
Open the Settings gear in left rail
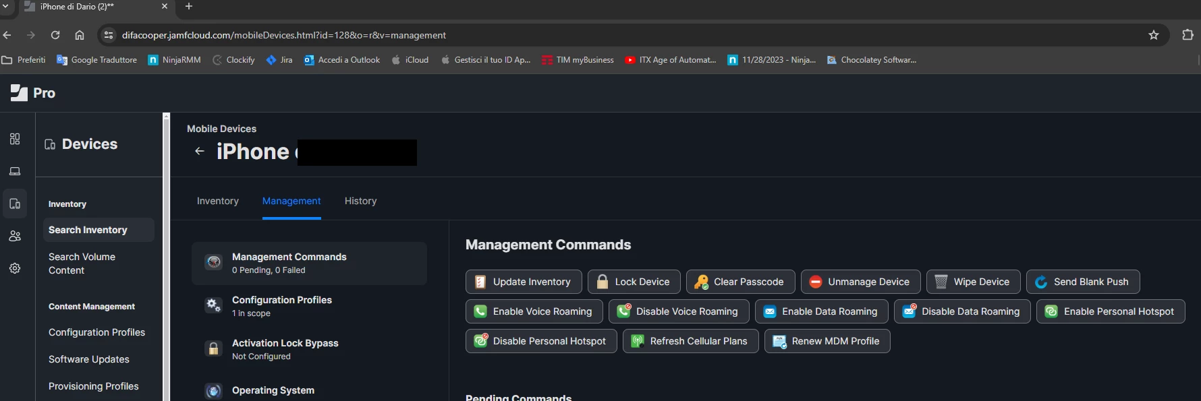coord(15,268)
